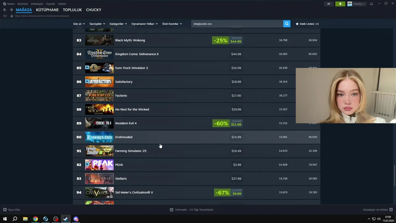Open notifications bell icon
396x223 pixels.
pyautogui.click(x=340, y=4)
